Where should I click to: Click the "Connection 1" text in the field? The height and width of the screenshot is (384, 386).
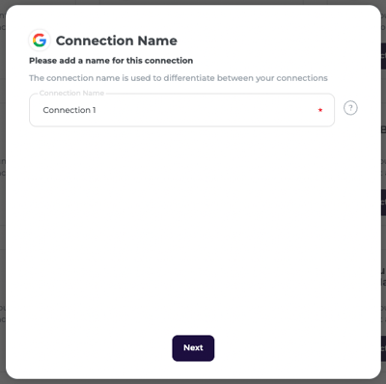click(x=69, y=110)
